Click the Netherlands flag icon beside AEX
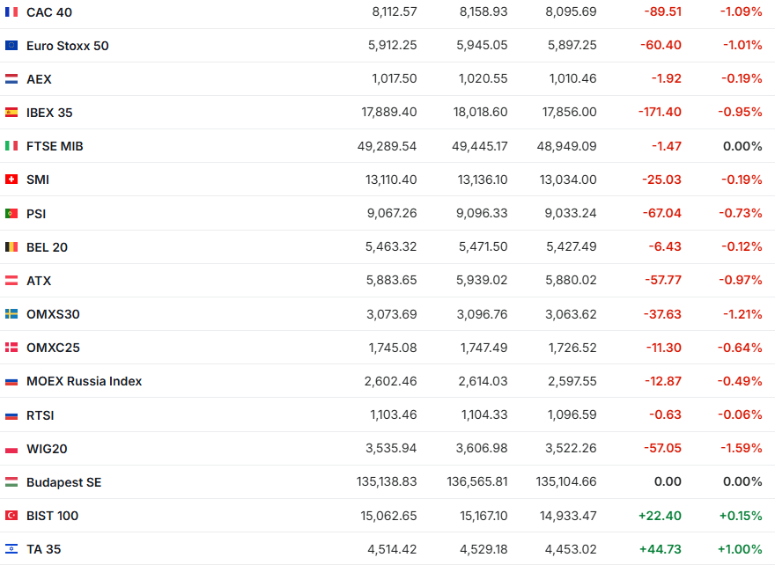This screenshot has width=775, height=565. tap(11, 79)
